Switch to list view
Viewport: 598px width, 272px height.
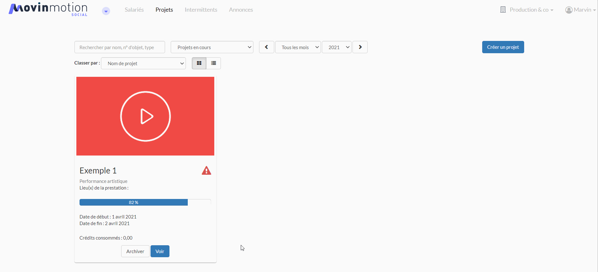coord(214,63)
